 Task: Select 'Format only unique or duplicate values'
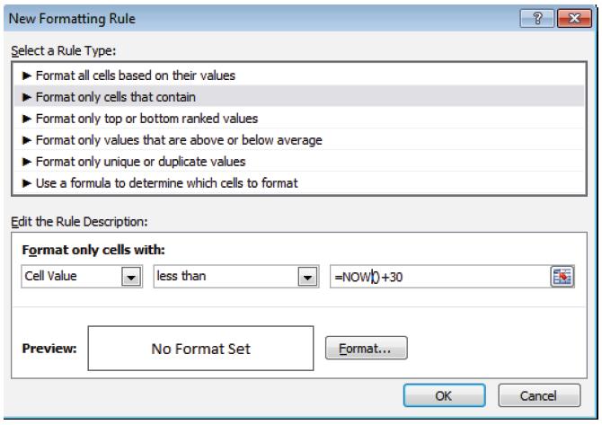pyautogui.click(x=299, y=161)
